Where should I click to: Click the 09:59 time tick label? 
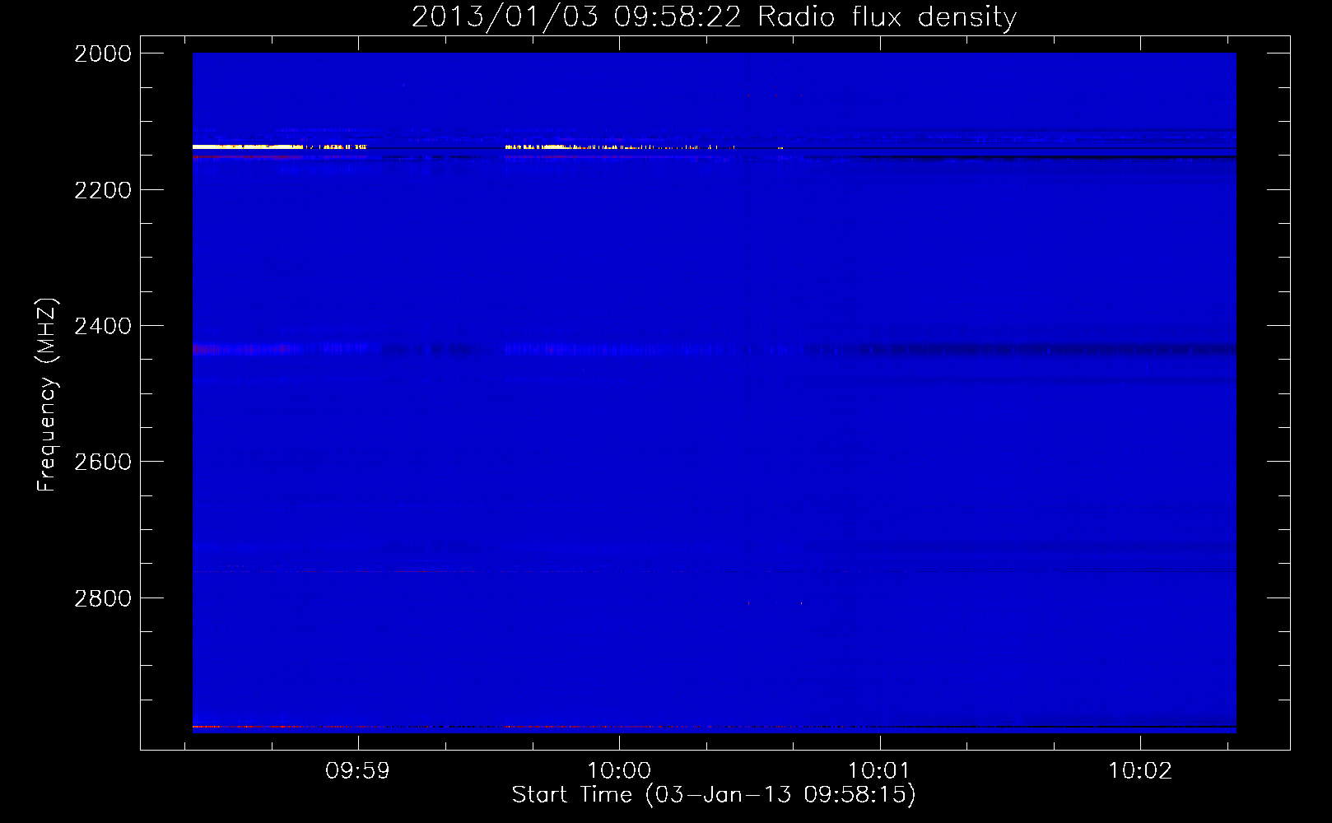pos(357,771)
